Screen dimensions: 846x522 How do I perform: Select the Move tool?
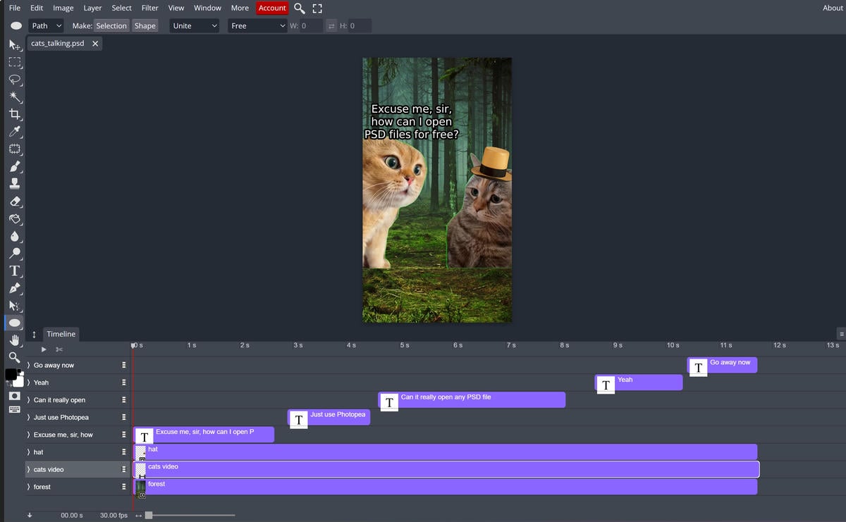click(x=14, y=44)
